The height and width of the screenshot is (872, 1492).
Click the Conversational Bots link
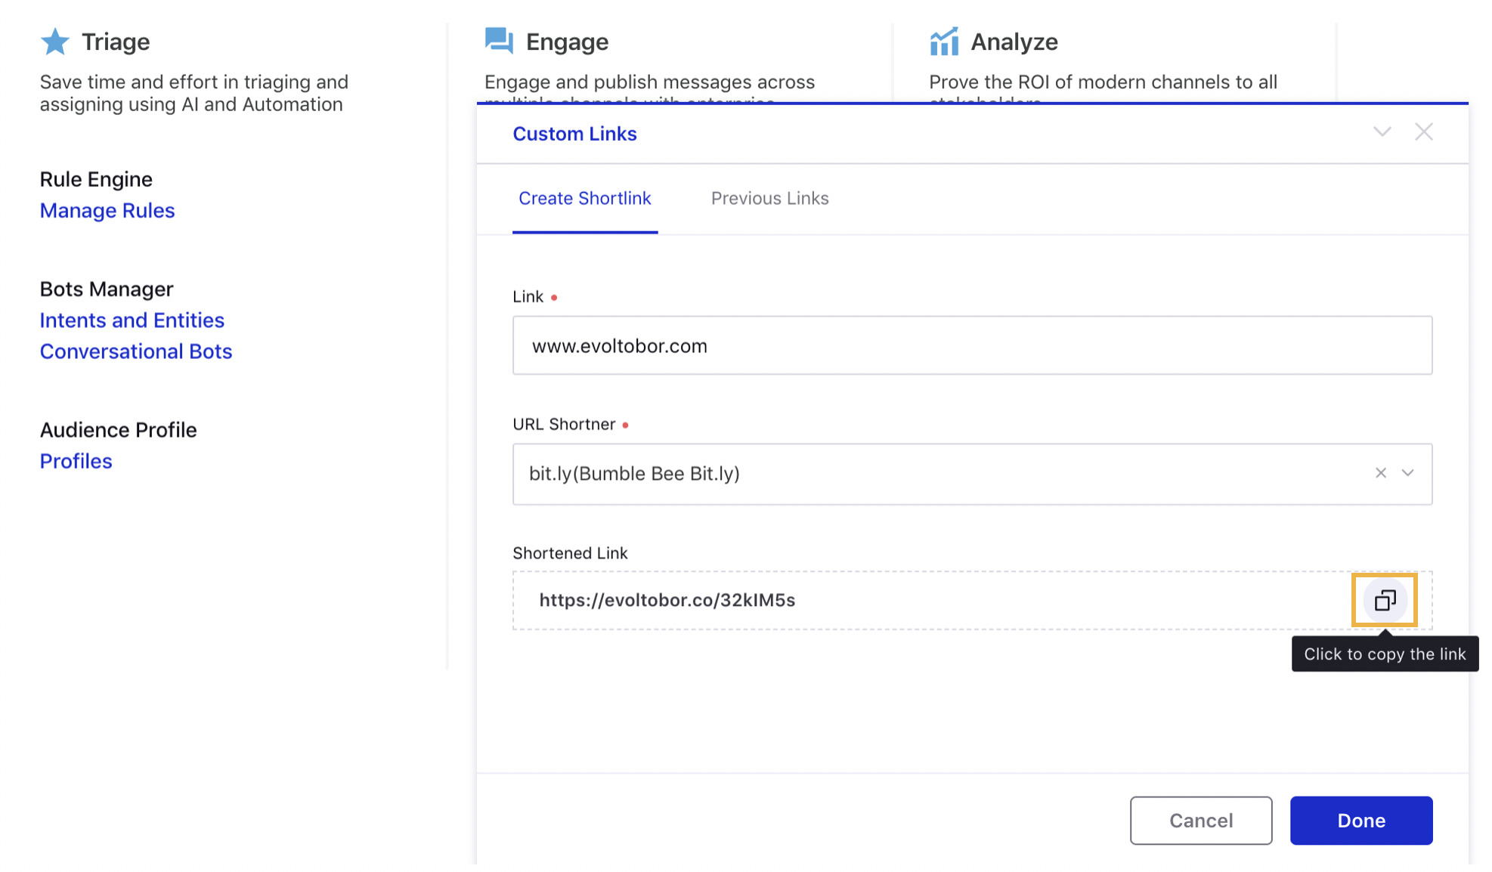(x=136, y=351)
